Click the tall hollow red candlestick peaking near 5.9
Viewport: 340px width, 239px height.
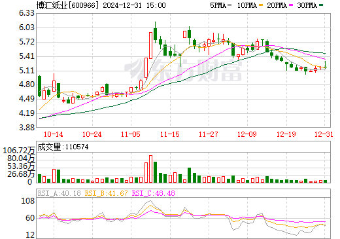(150, 45)
